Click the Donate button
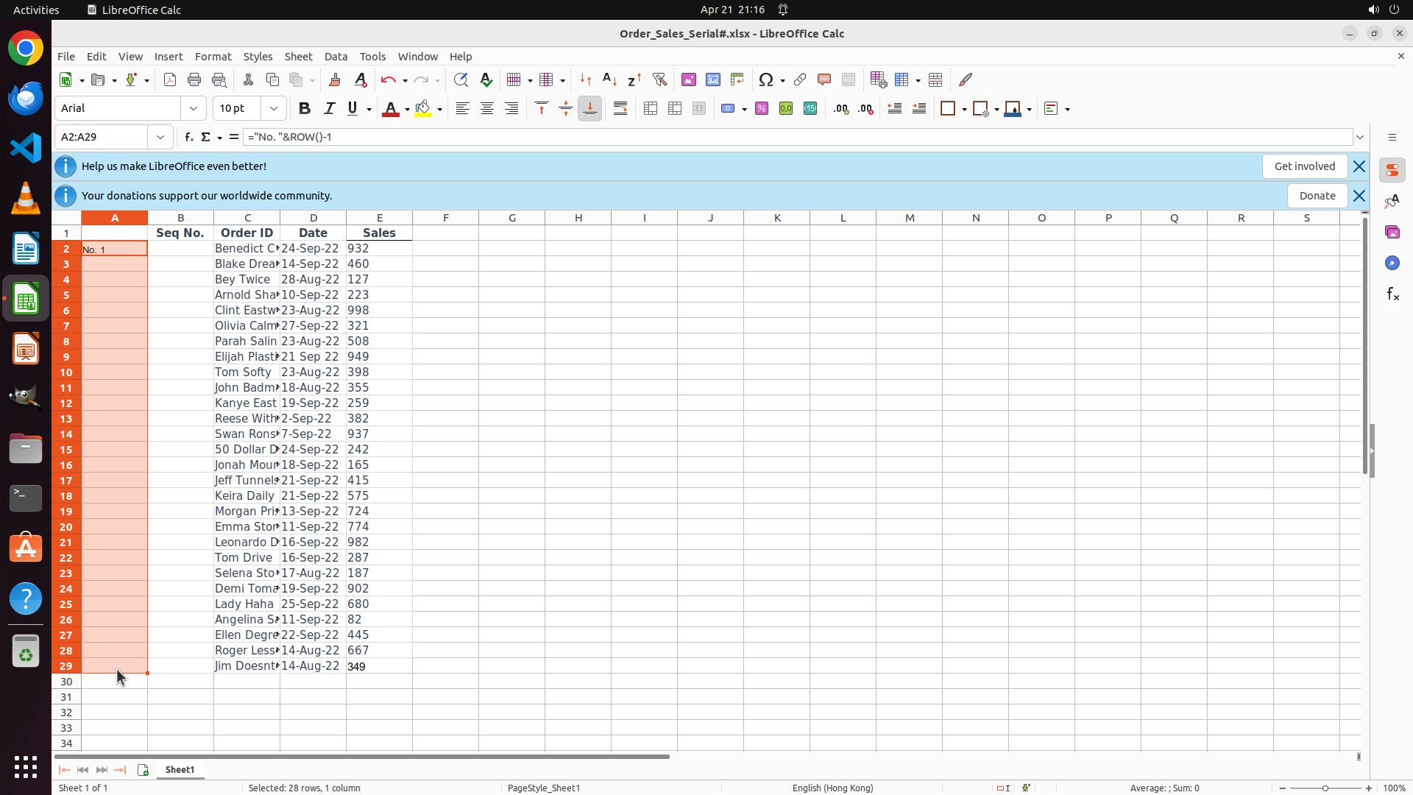Image resolution: width=1413 pixels, height=795 pixels. point(1317,196)
